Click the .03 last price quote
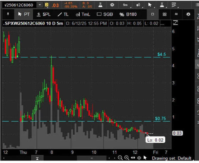This screenshot has height=163, width=199. (x=55, y=5)
